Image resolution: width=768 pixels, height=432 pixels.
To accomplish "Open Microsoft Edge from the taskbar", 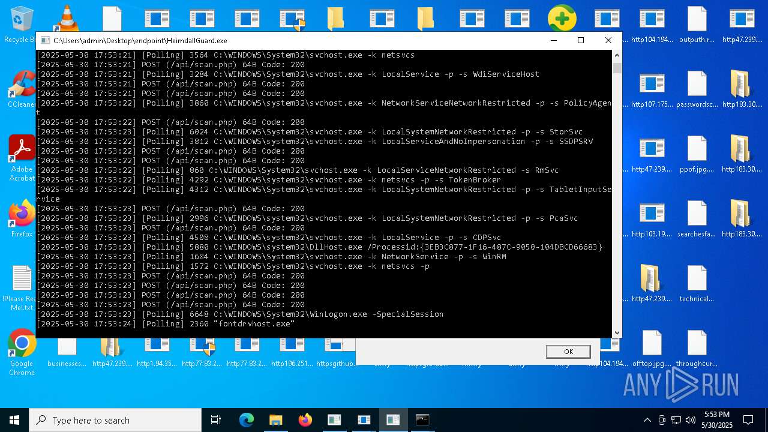I will (x=247, y=420).
